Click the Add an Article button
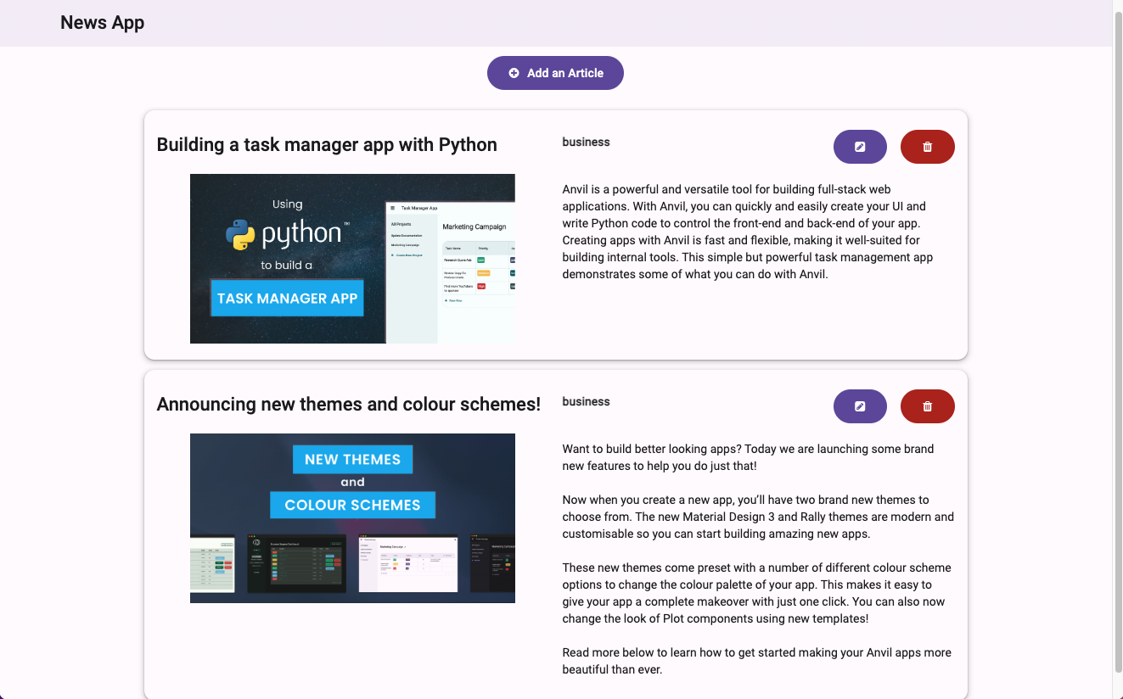This screenshot has height=699, width=1123. click(555, 73)
